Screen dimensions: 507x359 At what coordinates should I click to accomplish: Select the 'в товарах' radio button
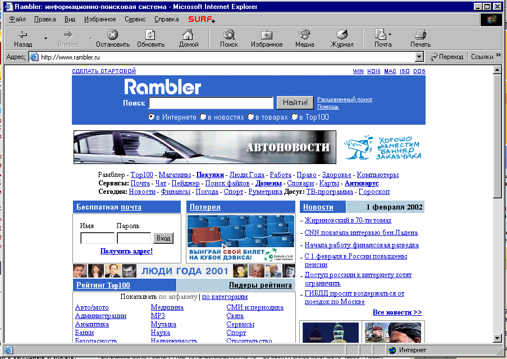point(250,116)
